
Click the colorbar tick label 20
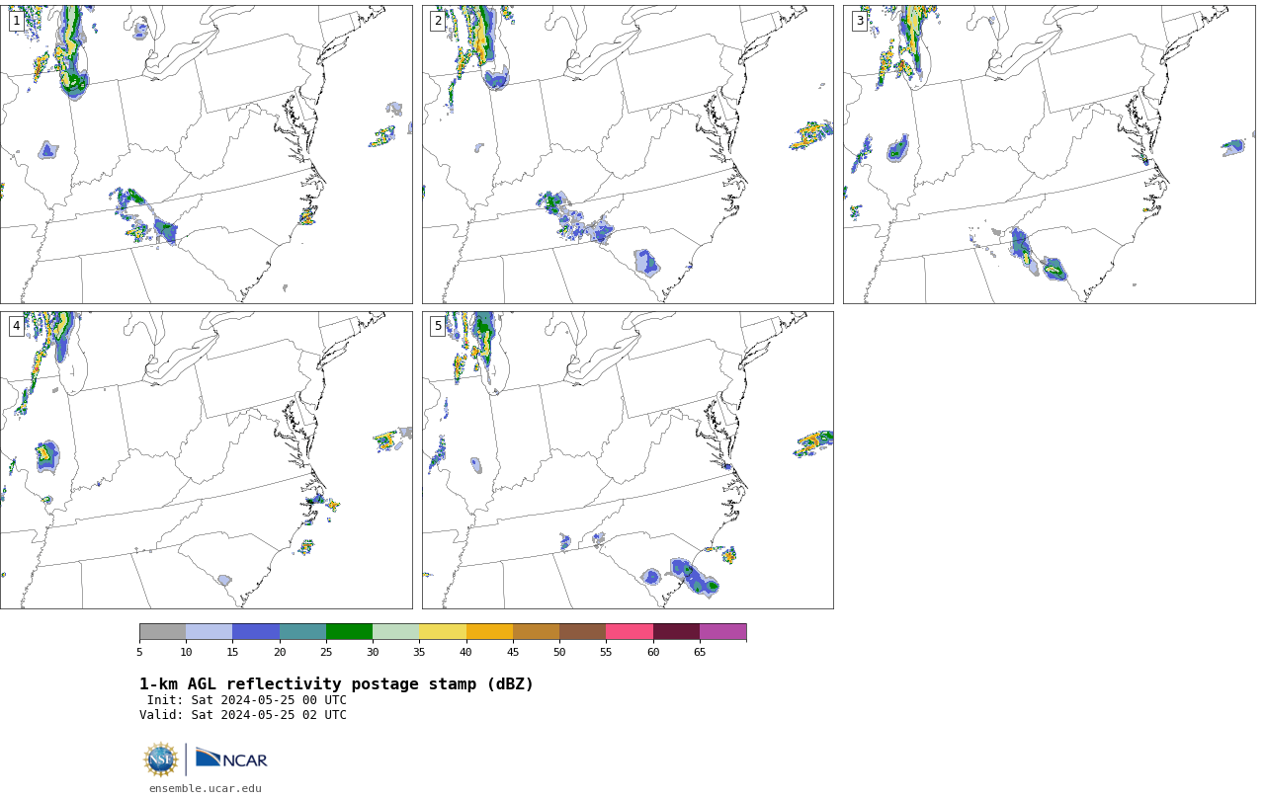[x=280, y=652]
